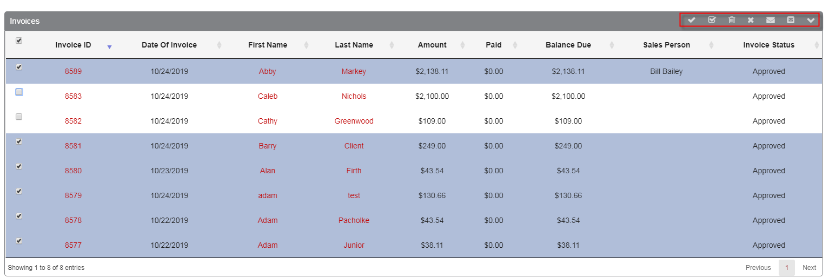Open the Greenwood last name link
Viewport: 829px width, 278px height.
(354, 121)
